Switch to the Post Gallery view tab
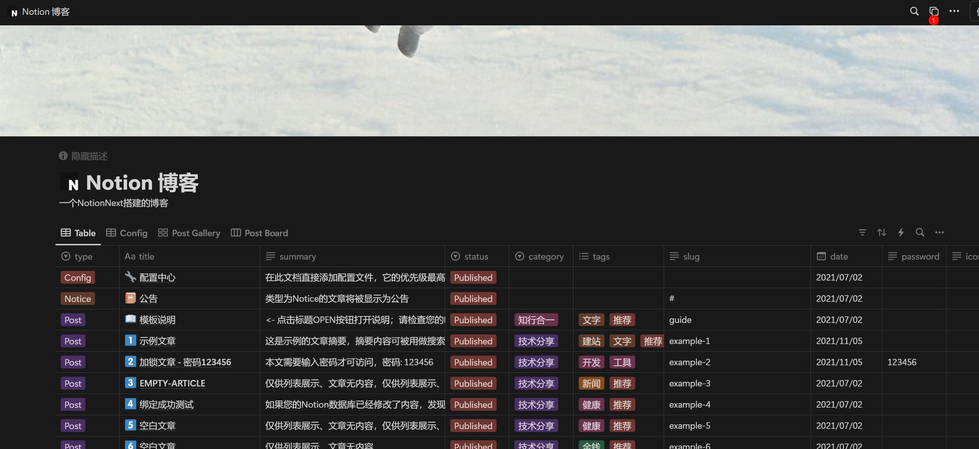979x449 pixels. tap(189, 233)
